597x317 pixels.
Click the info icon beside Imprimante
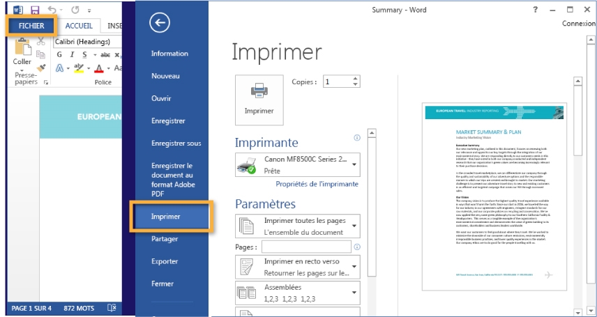[357, 138]
